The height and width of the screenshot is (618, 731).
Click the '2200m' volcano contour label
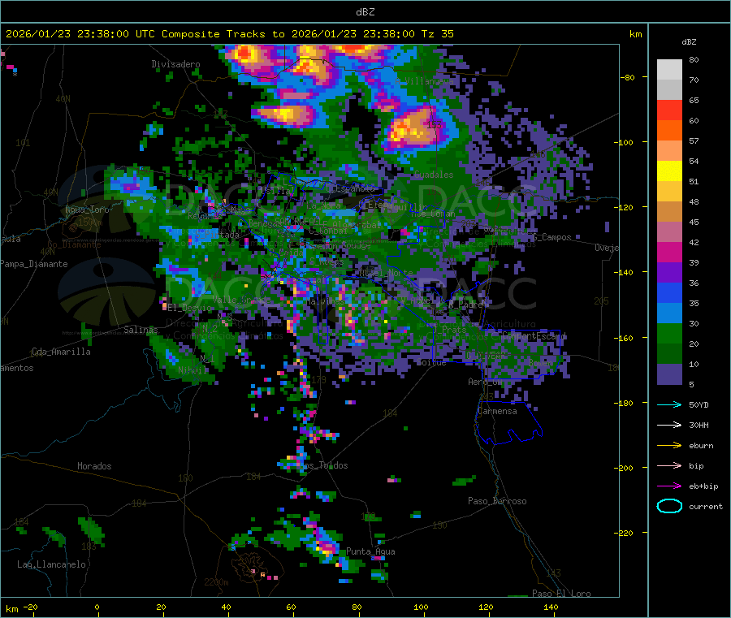click(216, 582)
